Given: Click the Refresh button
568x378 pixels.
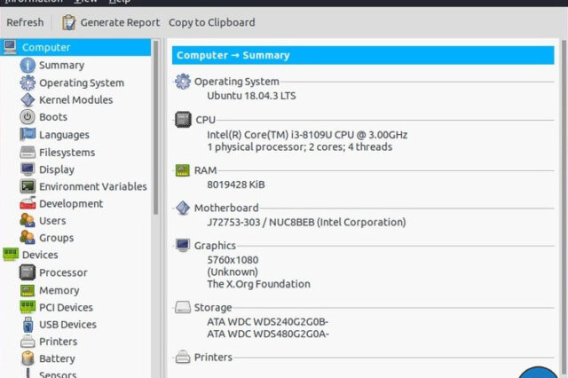Looking at the screenshot, I should [x=25, y=22].
